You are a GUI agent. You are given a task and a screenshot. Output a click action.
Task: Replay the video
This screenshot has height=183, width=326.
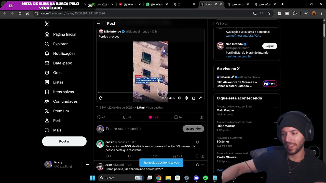click(101, 98)
